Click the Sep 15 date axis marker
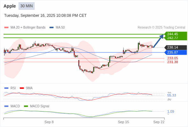 point(123,122)
